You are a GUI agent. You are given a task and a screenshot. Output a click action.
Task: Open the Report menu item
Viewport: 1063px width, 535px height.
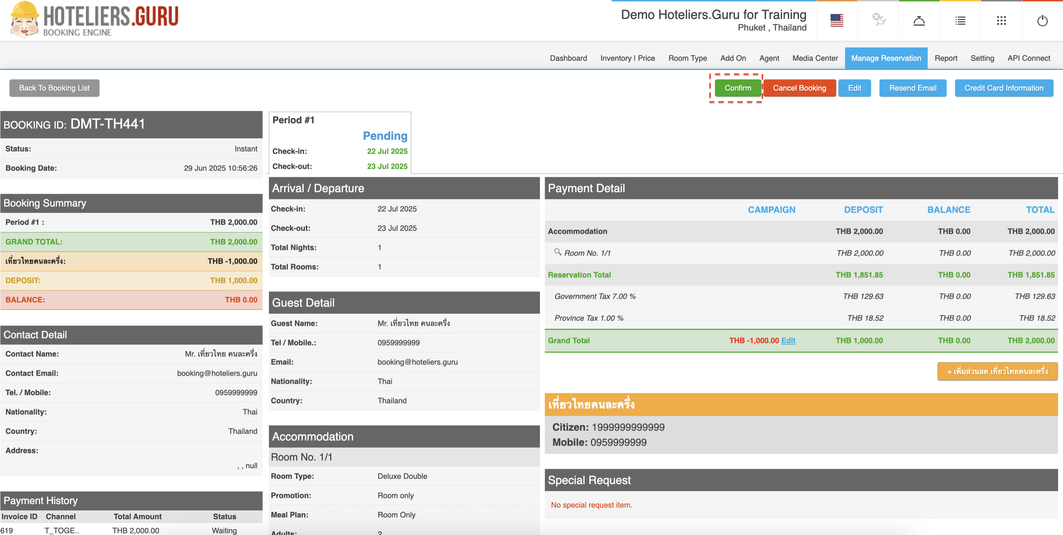(946, 58)
